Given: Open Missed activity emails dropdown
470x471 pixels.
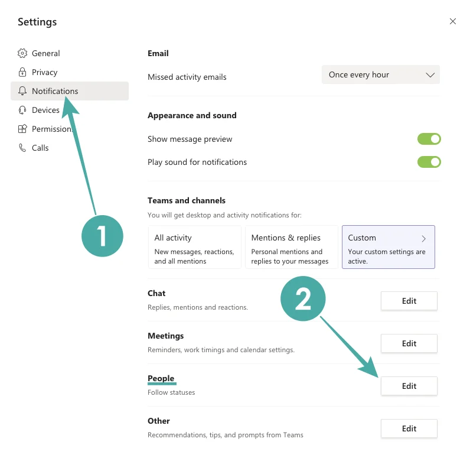Looking at the screenshot, I should click(381, 75).
